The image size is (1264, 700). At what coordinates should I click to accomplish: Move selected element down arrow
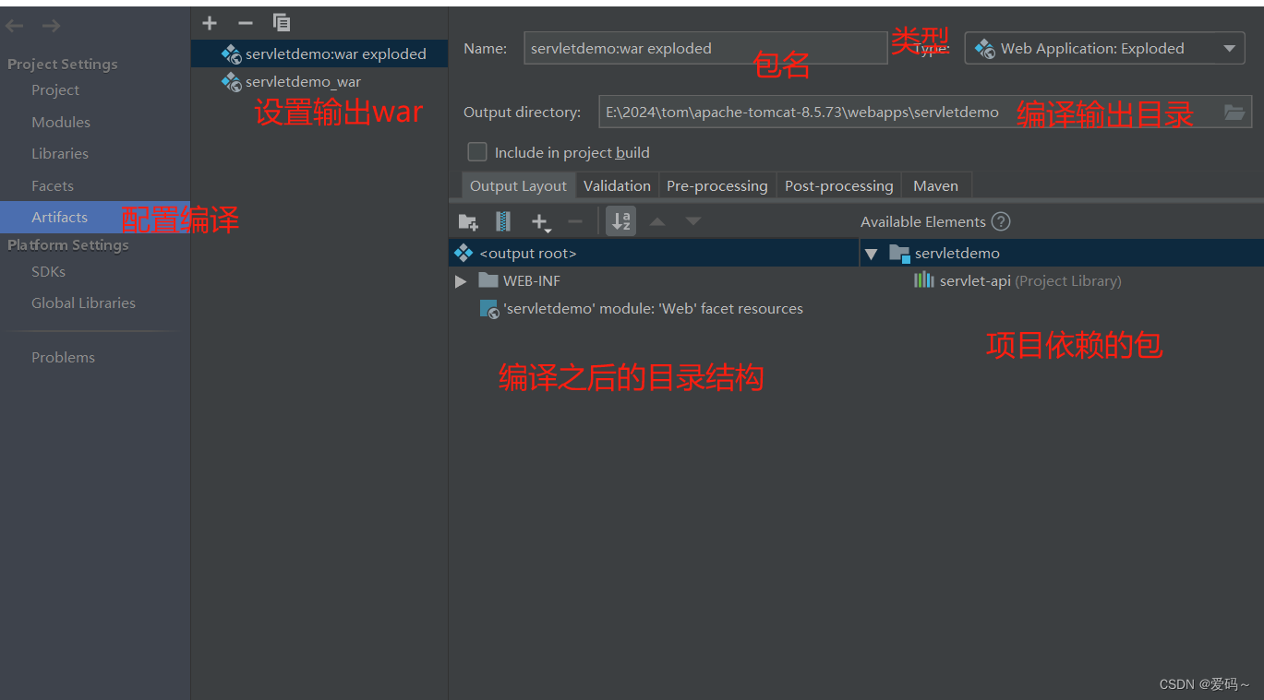(x=692, y=221)
